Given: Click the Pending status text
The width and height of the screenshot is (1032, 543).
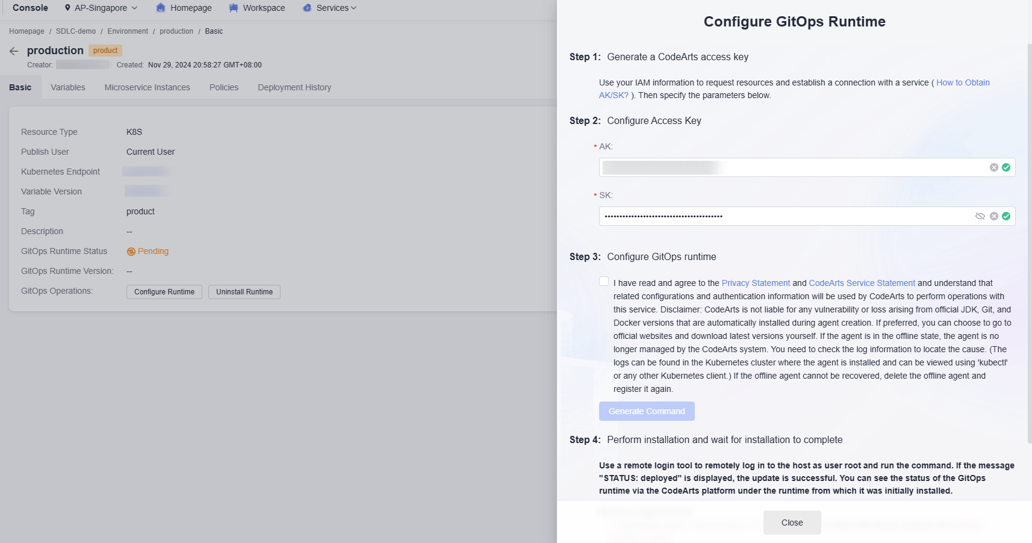Looking at the screenshot, I should click(x=153, y=251).
